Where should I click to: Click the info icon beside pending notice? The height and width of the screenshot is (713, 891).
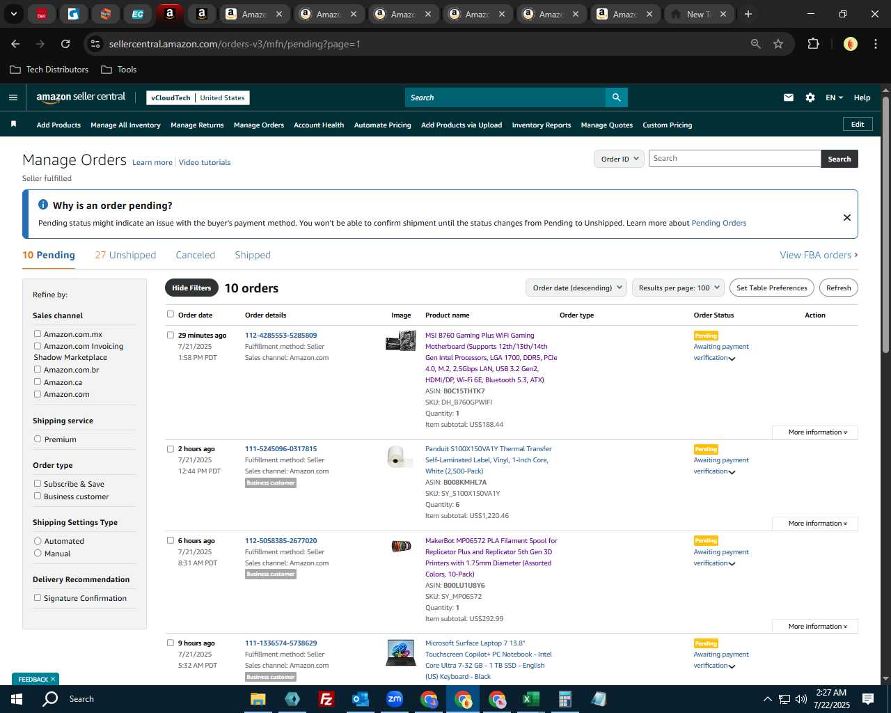43,205
